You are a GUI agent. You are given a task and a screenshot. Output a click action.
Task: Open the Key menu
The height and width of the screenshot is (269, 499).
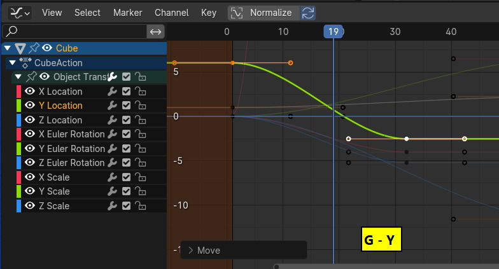(x=209, y=13)
